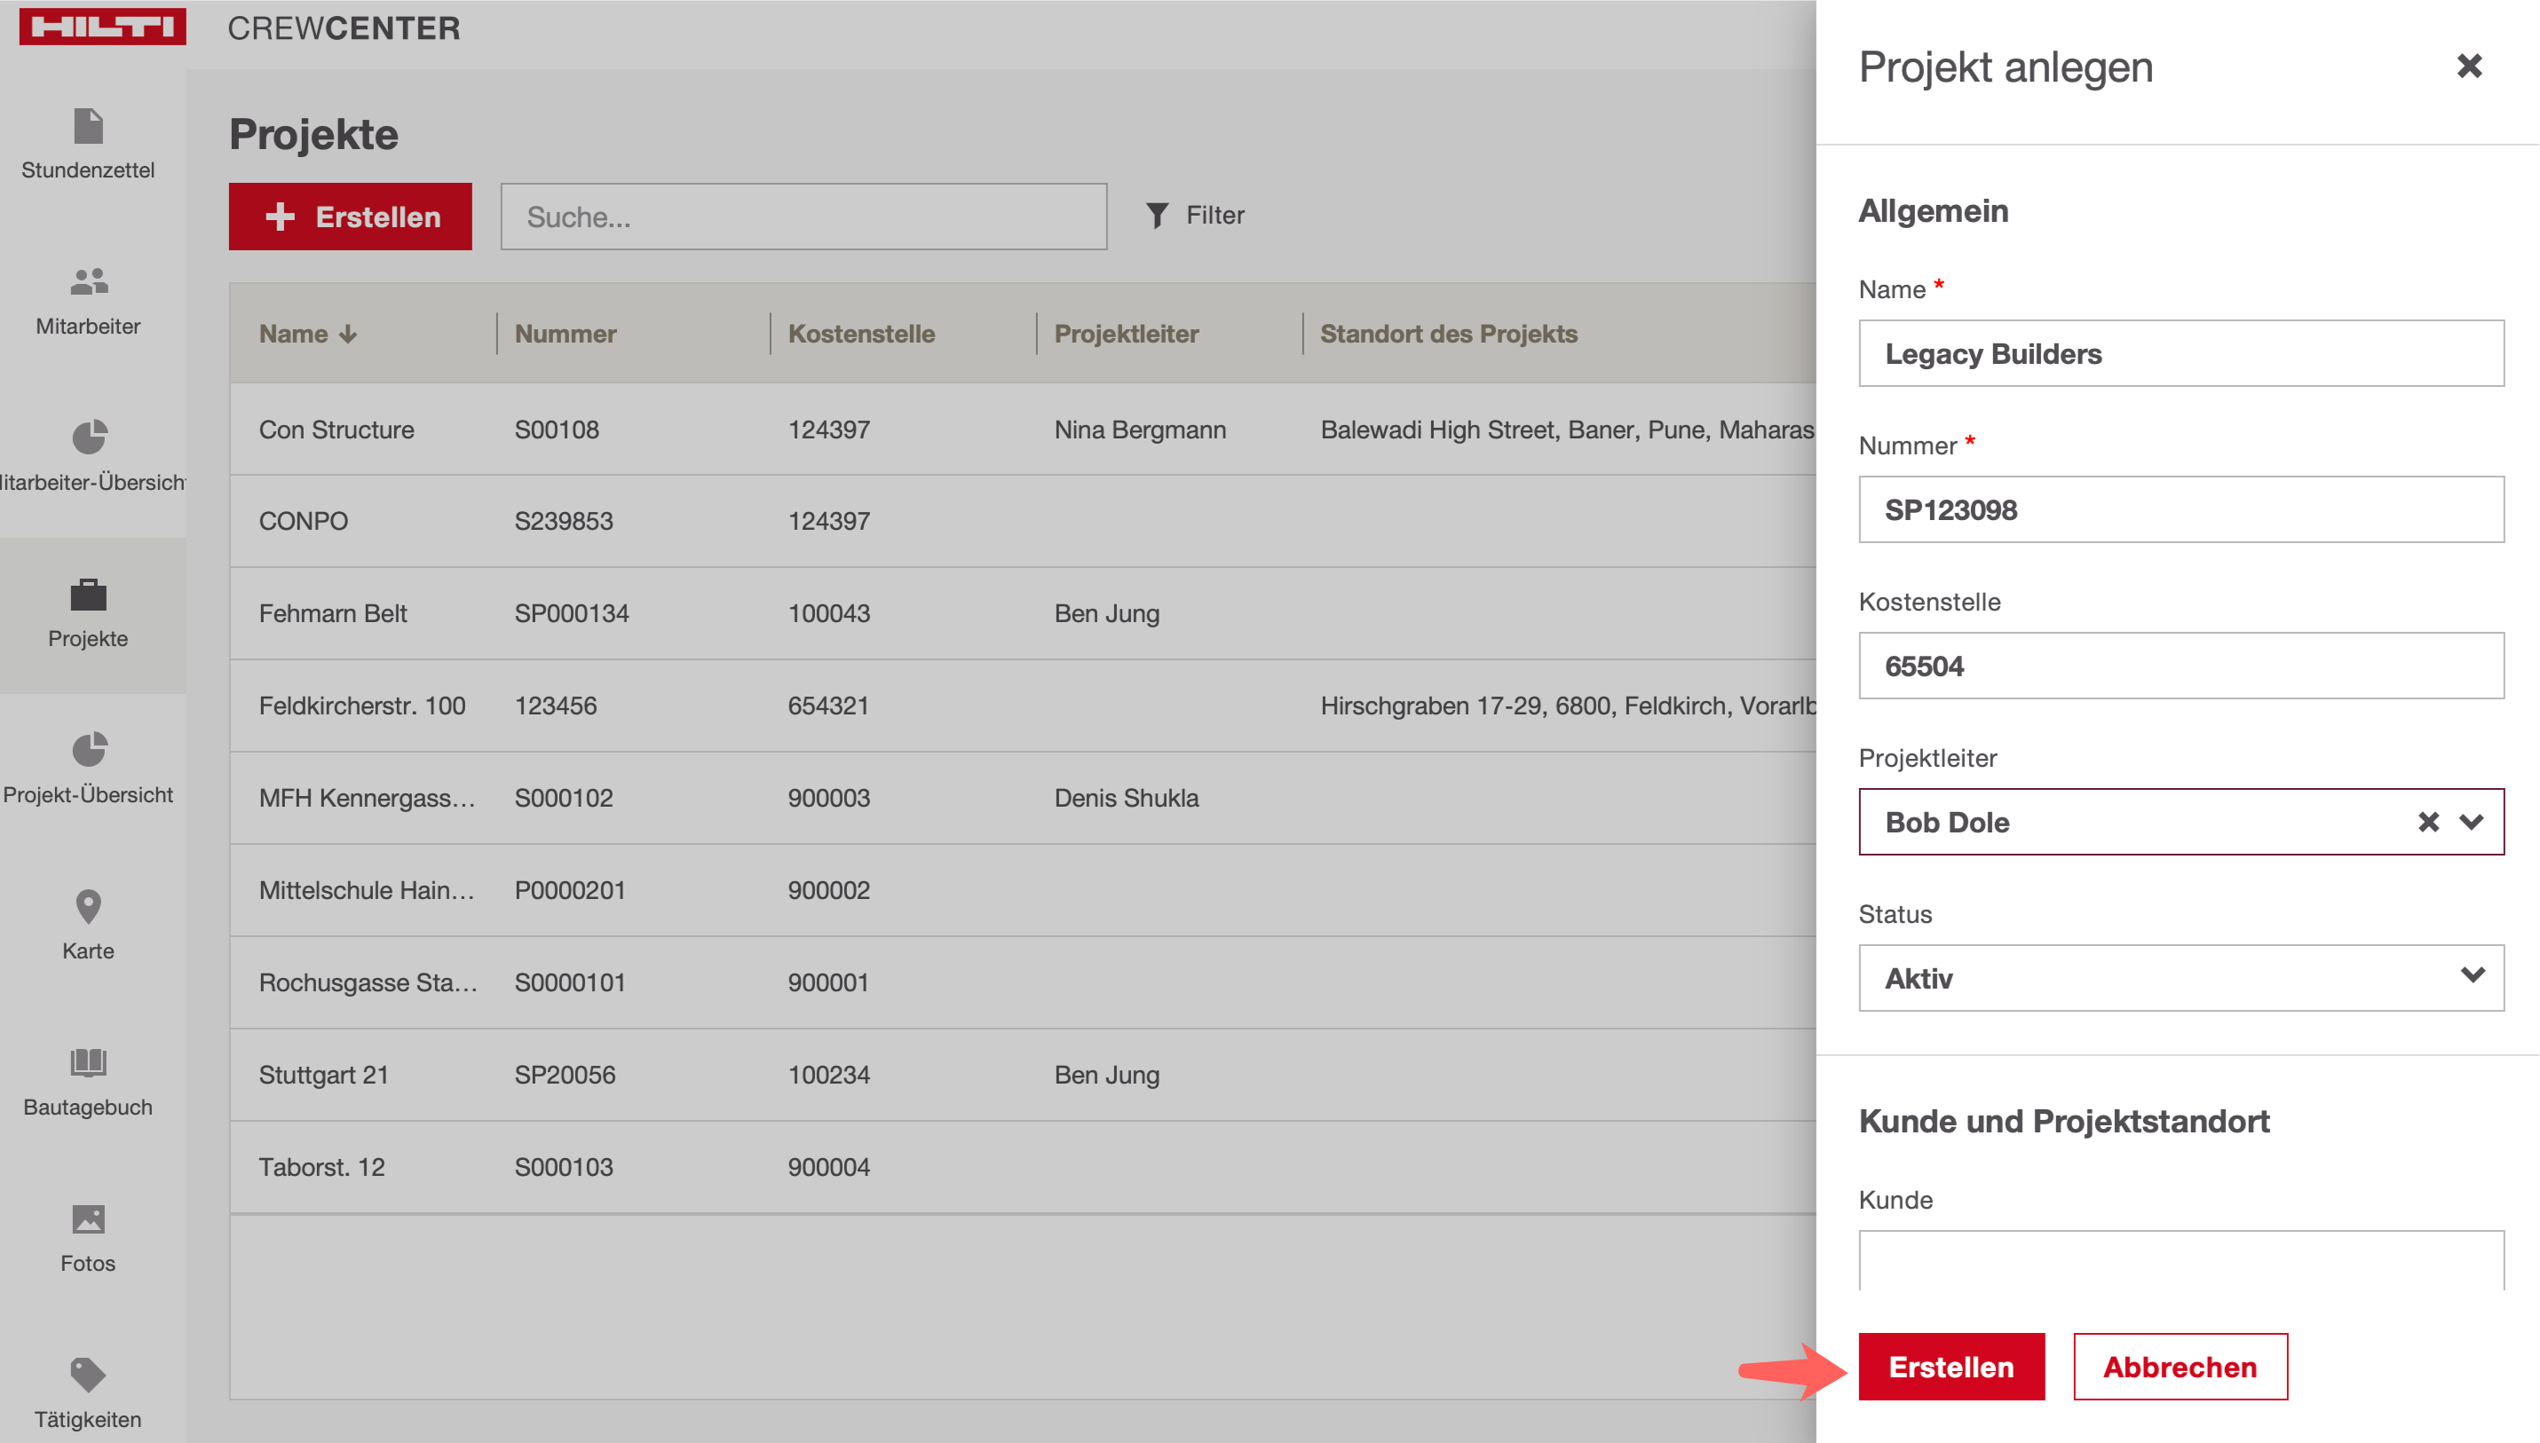The image size is (2540, 1443).
Task: Open the Karte map pin icon
Action: (88, 907)
